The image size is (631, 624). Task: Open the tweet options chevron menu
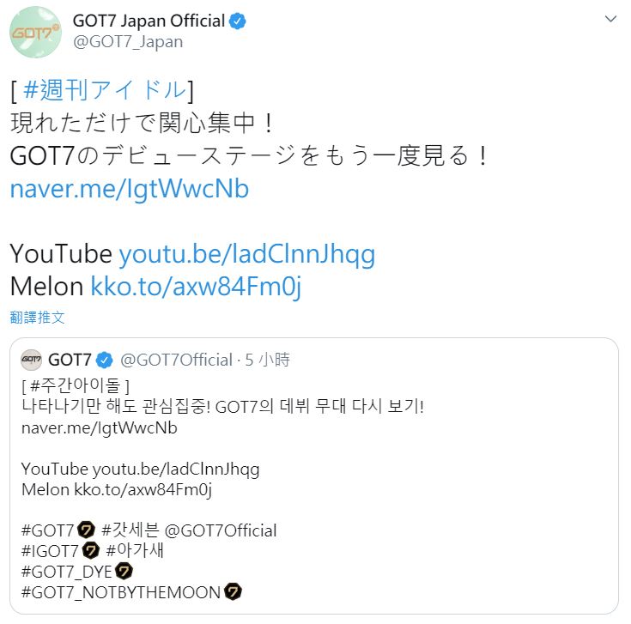[x=610, y=19]
